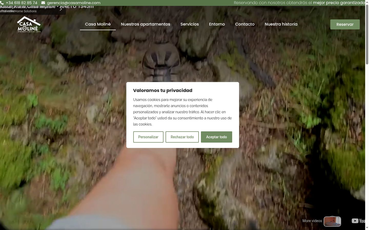Call phone number +34 618 82 85 74

(22, 3)
